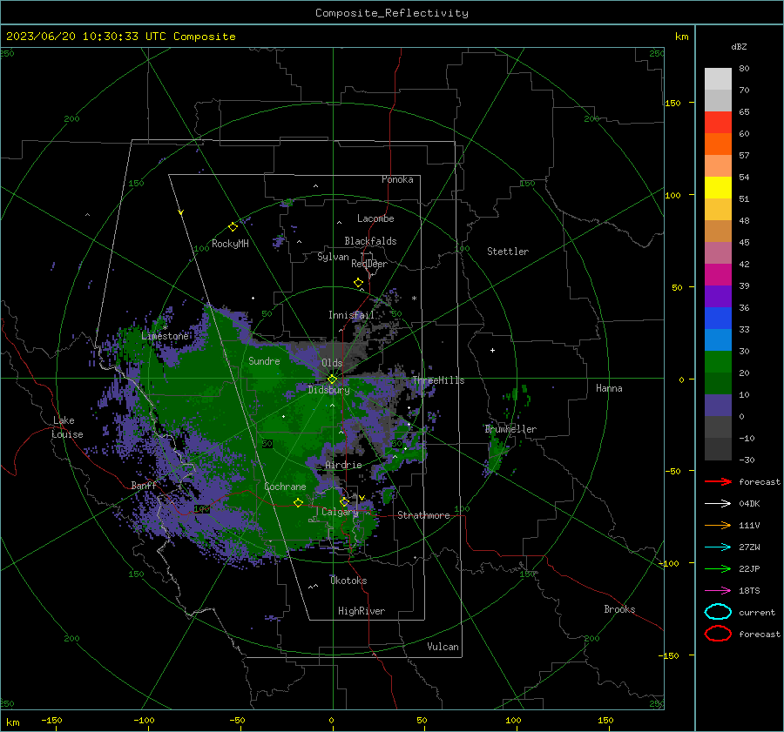
Task: Click the Strathmore label on the map
Action: pyautogui.click(x=424, y=515)
